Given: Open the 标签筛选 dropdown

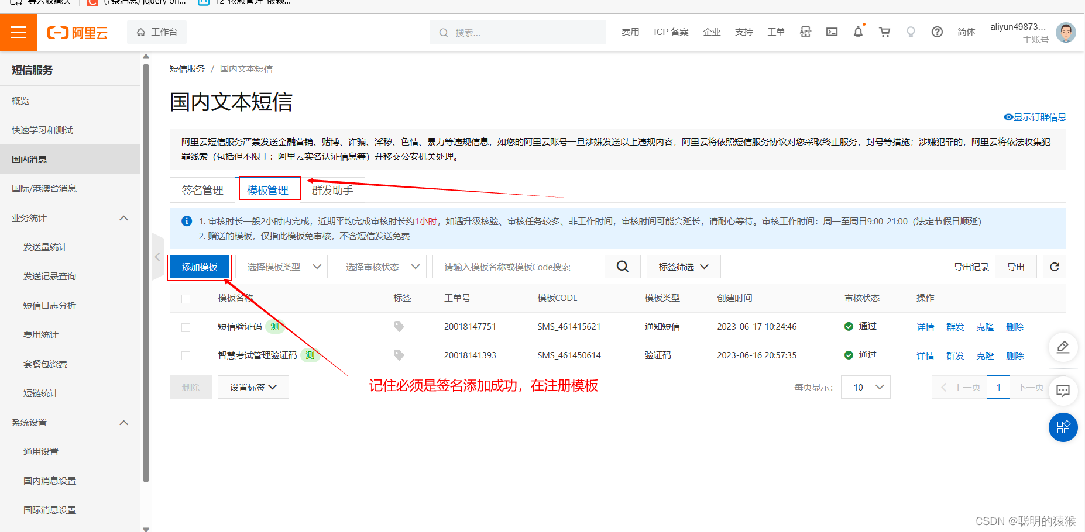Looking at the screenshot, I should click(x=684, y=267).
